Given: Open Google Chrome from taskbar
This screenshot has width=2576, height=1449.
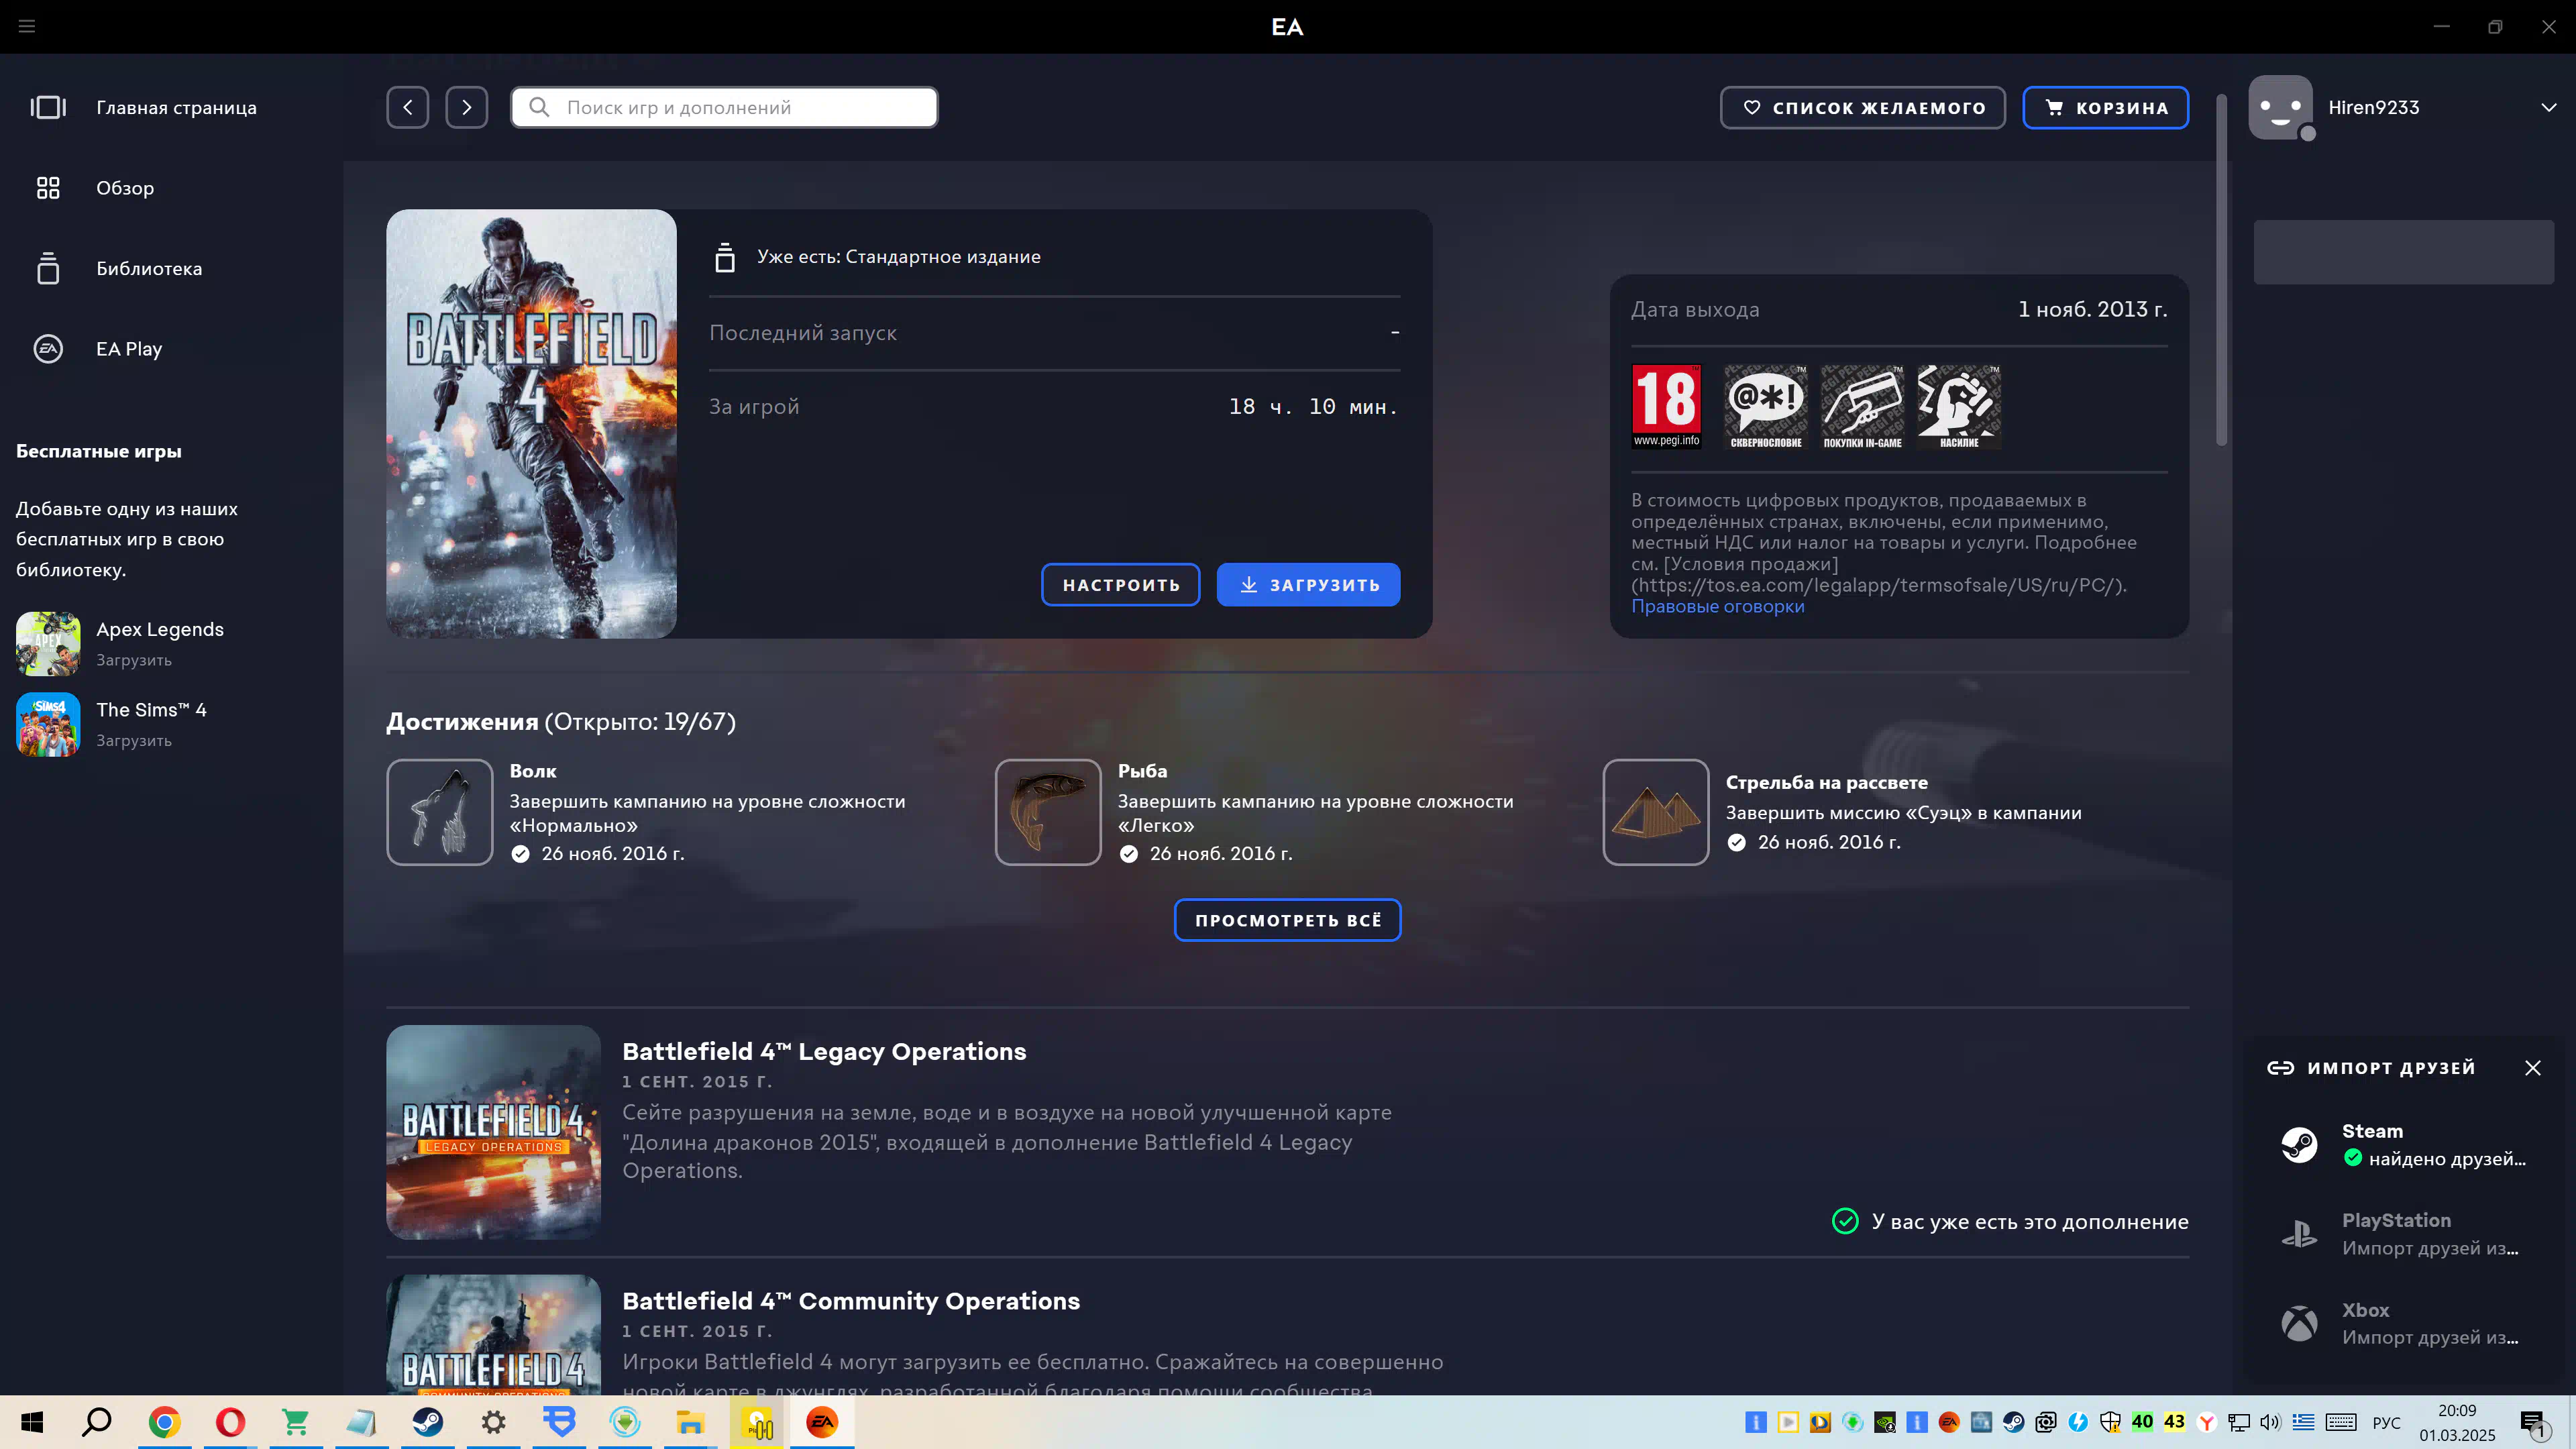Looking at the screenshot, I should (164, 1422).
